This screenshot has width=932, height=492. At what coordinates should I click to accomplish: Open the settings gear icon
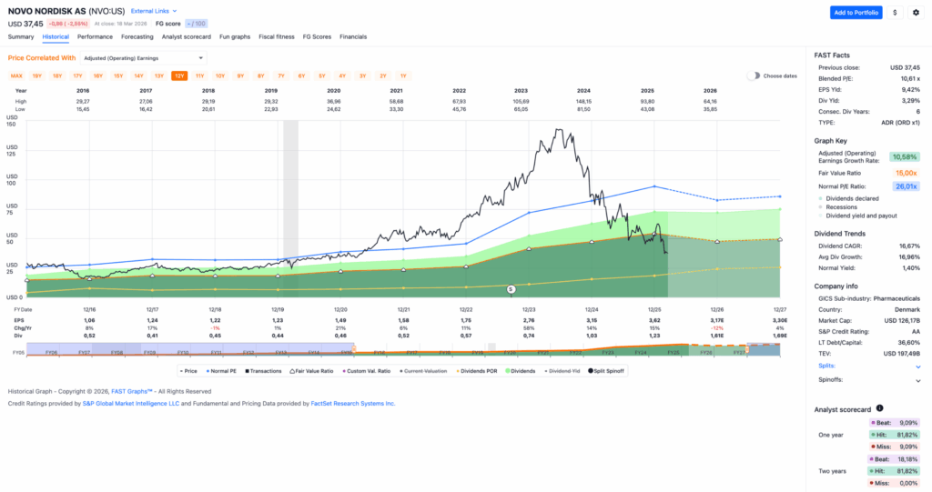pyautogui.click(x=916, y=13)
